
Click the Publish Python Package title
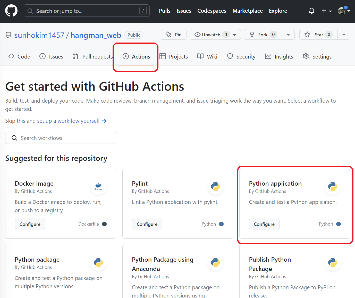[x=270, y=264]
